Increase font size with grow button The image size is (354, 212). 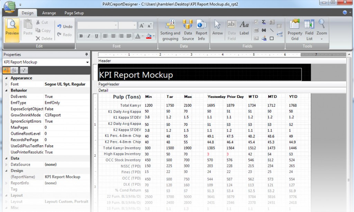[x=141, y=26]
